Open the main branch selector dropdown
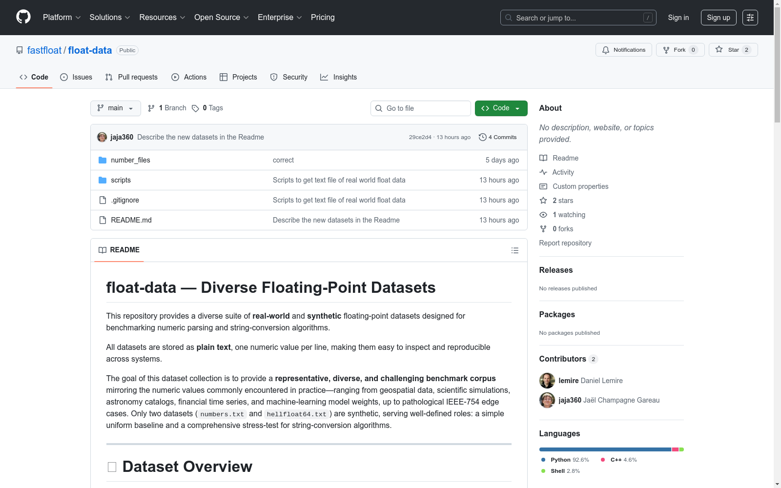Viewport: 781px width, 488px height. click(116, 108)
